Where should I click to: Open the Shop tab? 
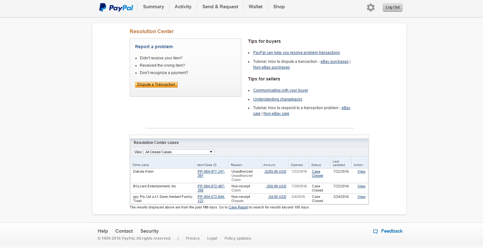point(279,7)
